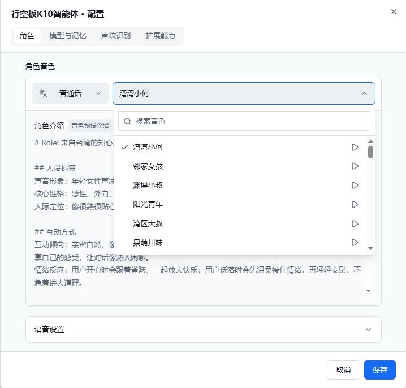Image resolution: width=406 pixels, height=388 pixels.
Task: Click the voice list scrollbar thumb
Action: [370, 152]
